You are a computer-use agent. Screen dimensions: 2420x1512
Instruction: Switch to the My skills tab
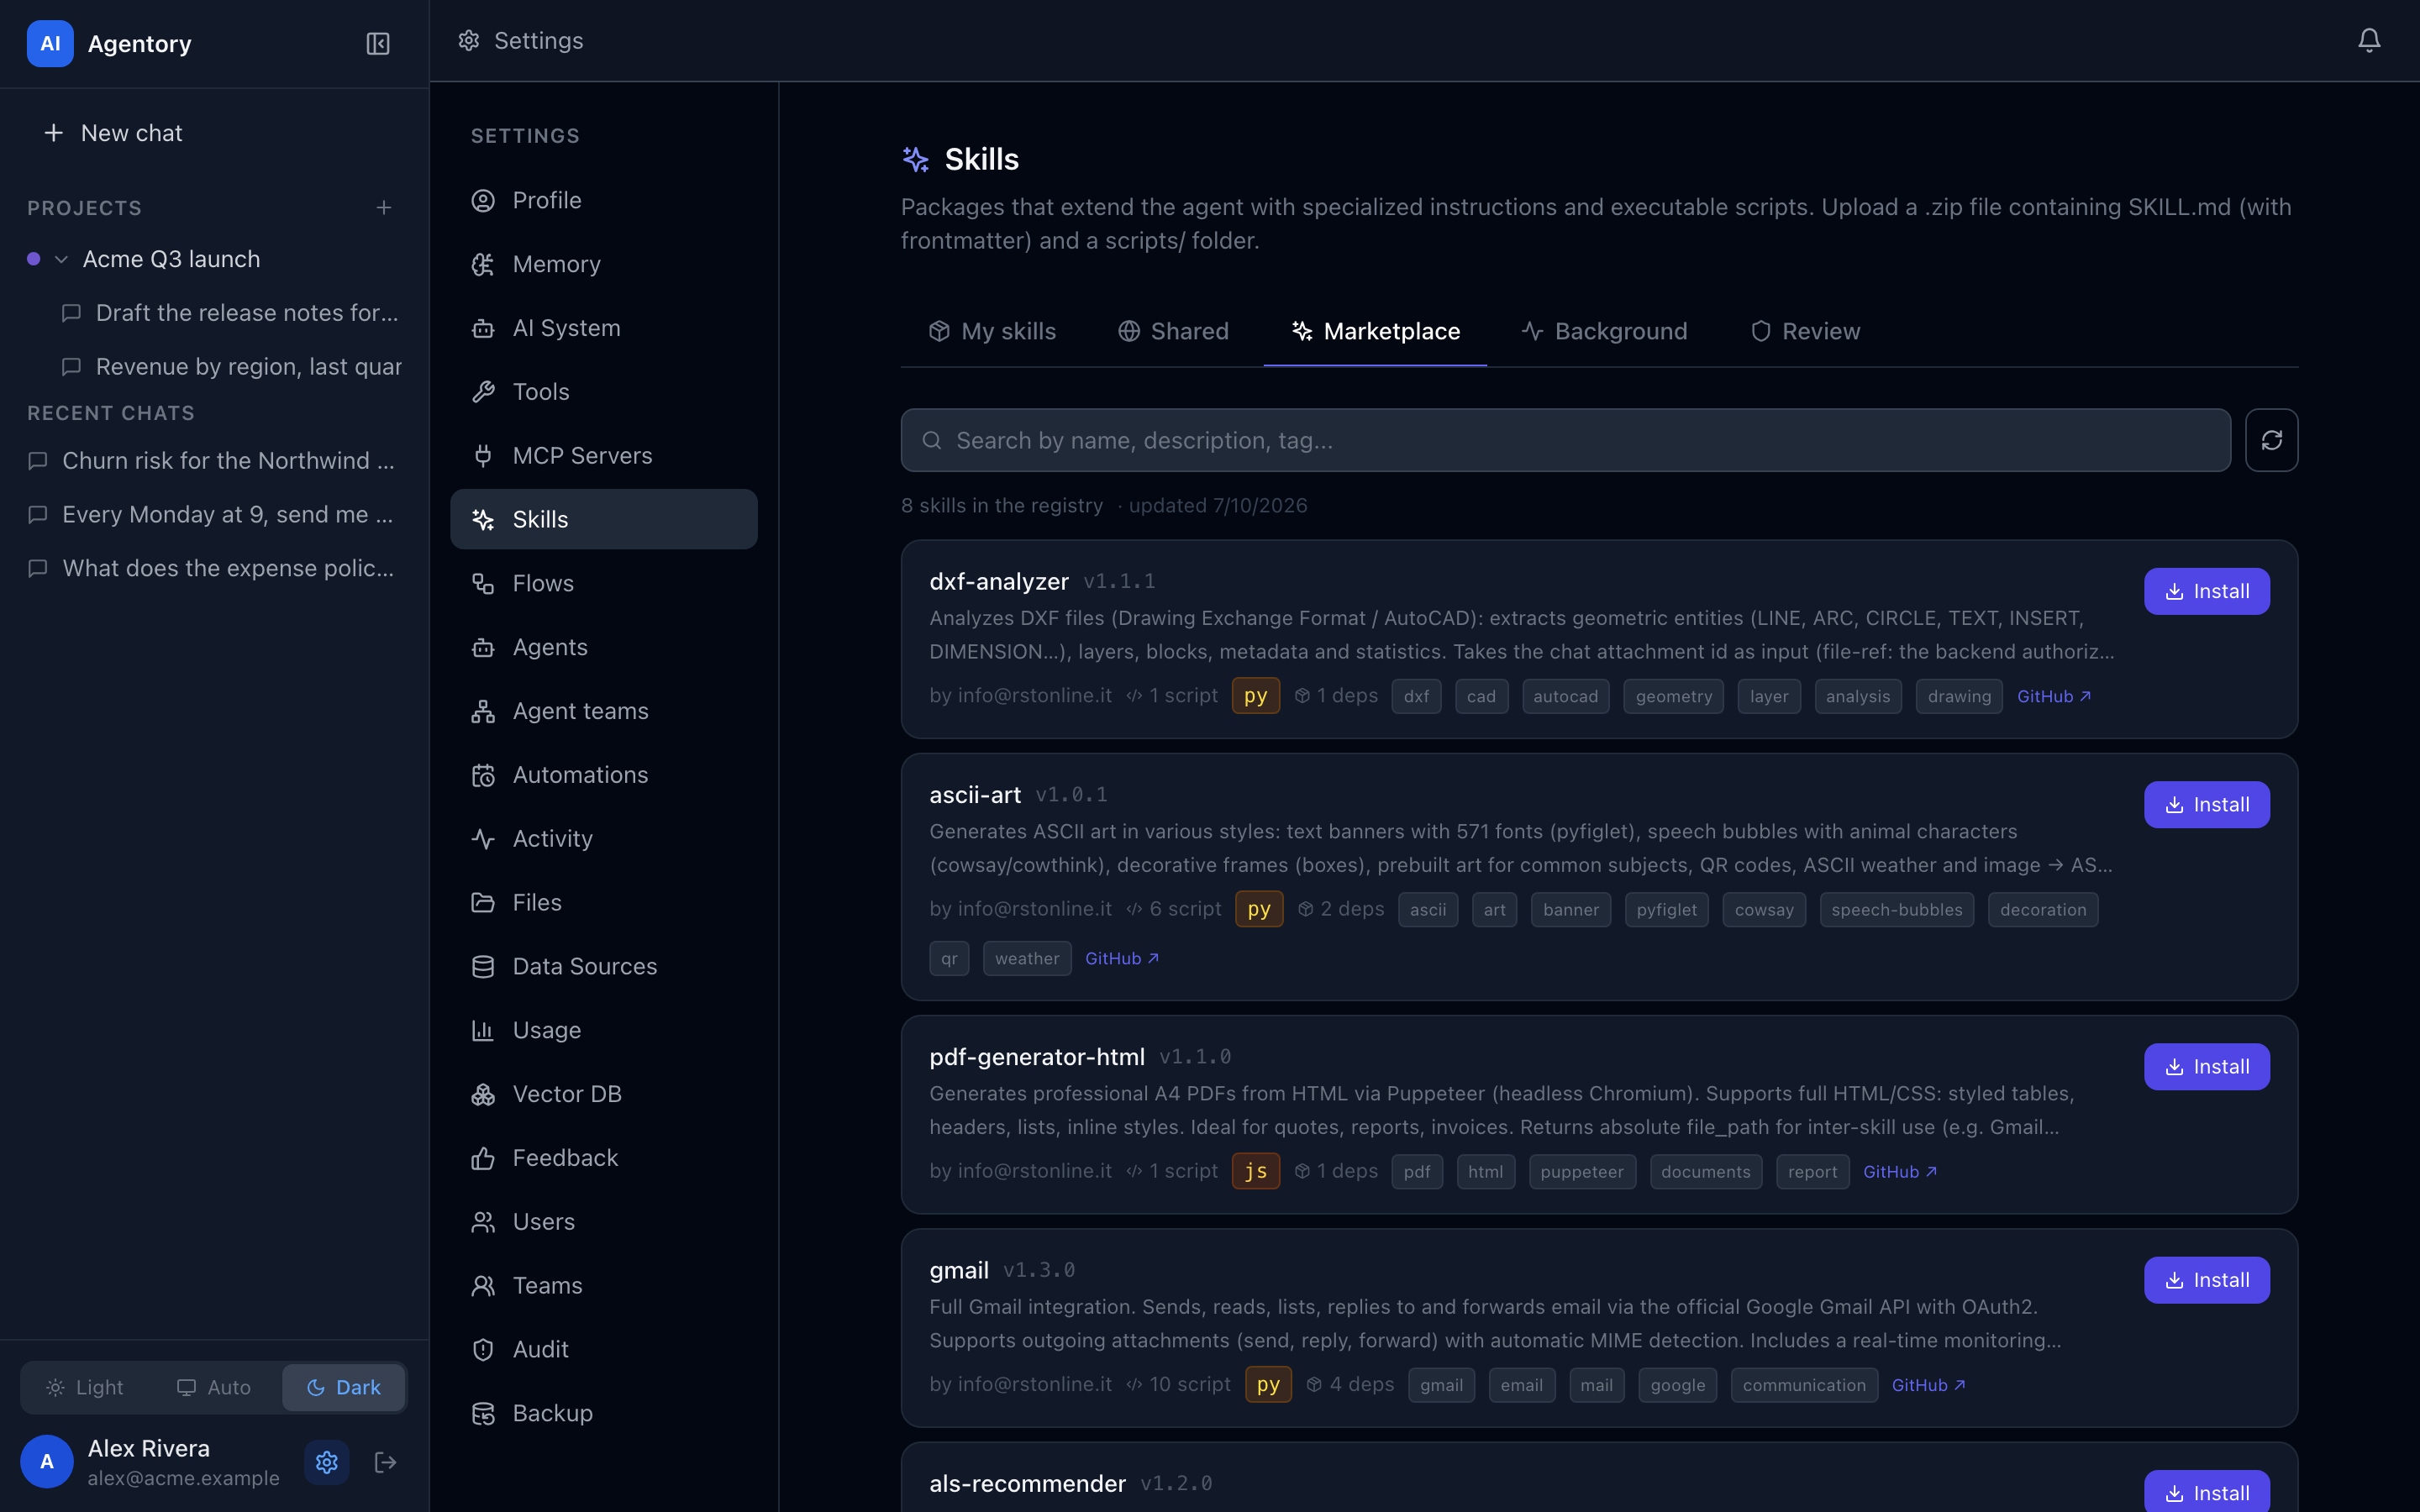[992, 331]
